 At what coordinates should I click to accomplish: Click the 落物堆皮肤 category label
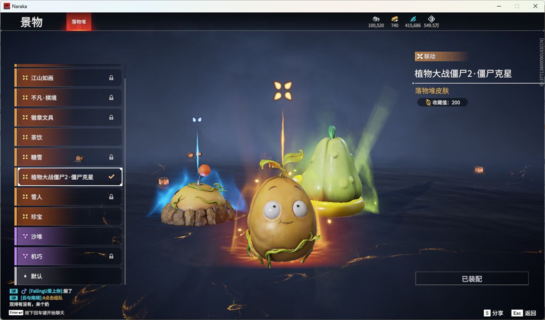(x=431, y=91)
